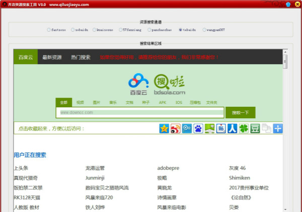Open more share options plus icon
The width and height of the screenshot is (302, 212).
coord(278,128)
